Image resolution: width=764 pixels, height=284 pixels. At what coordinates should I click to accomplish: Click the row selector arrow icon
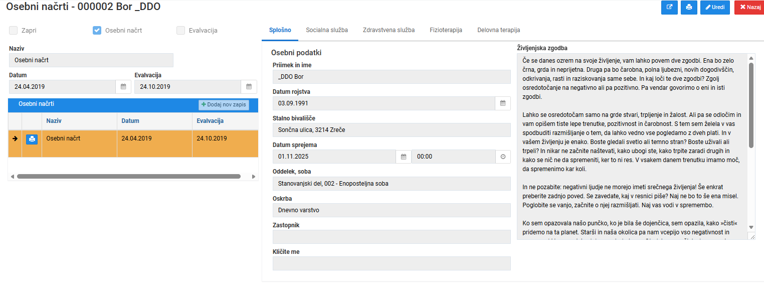click(15, 138)
